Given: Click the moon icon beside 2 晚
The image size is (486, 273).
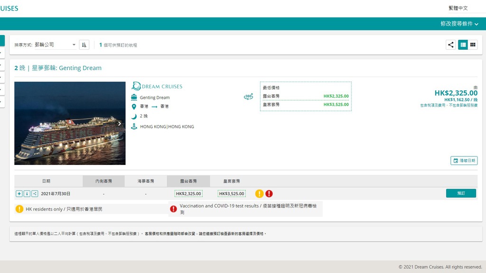Looking at the screenshot, I should click(x=134, y=117).
